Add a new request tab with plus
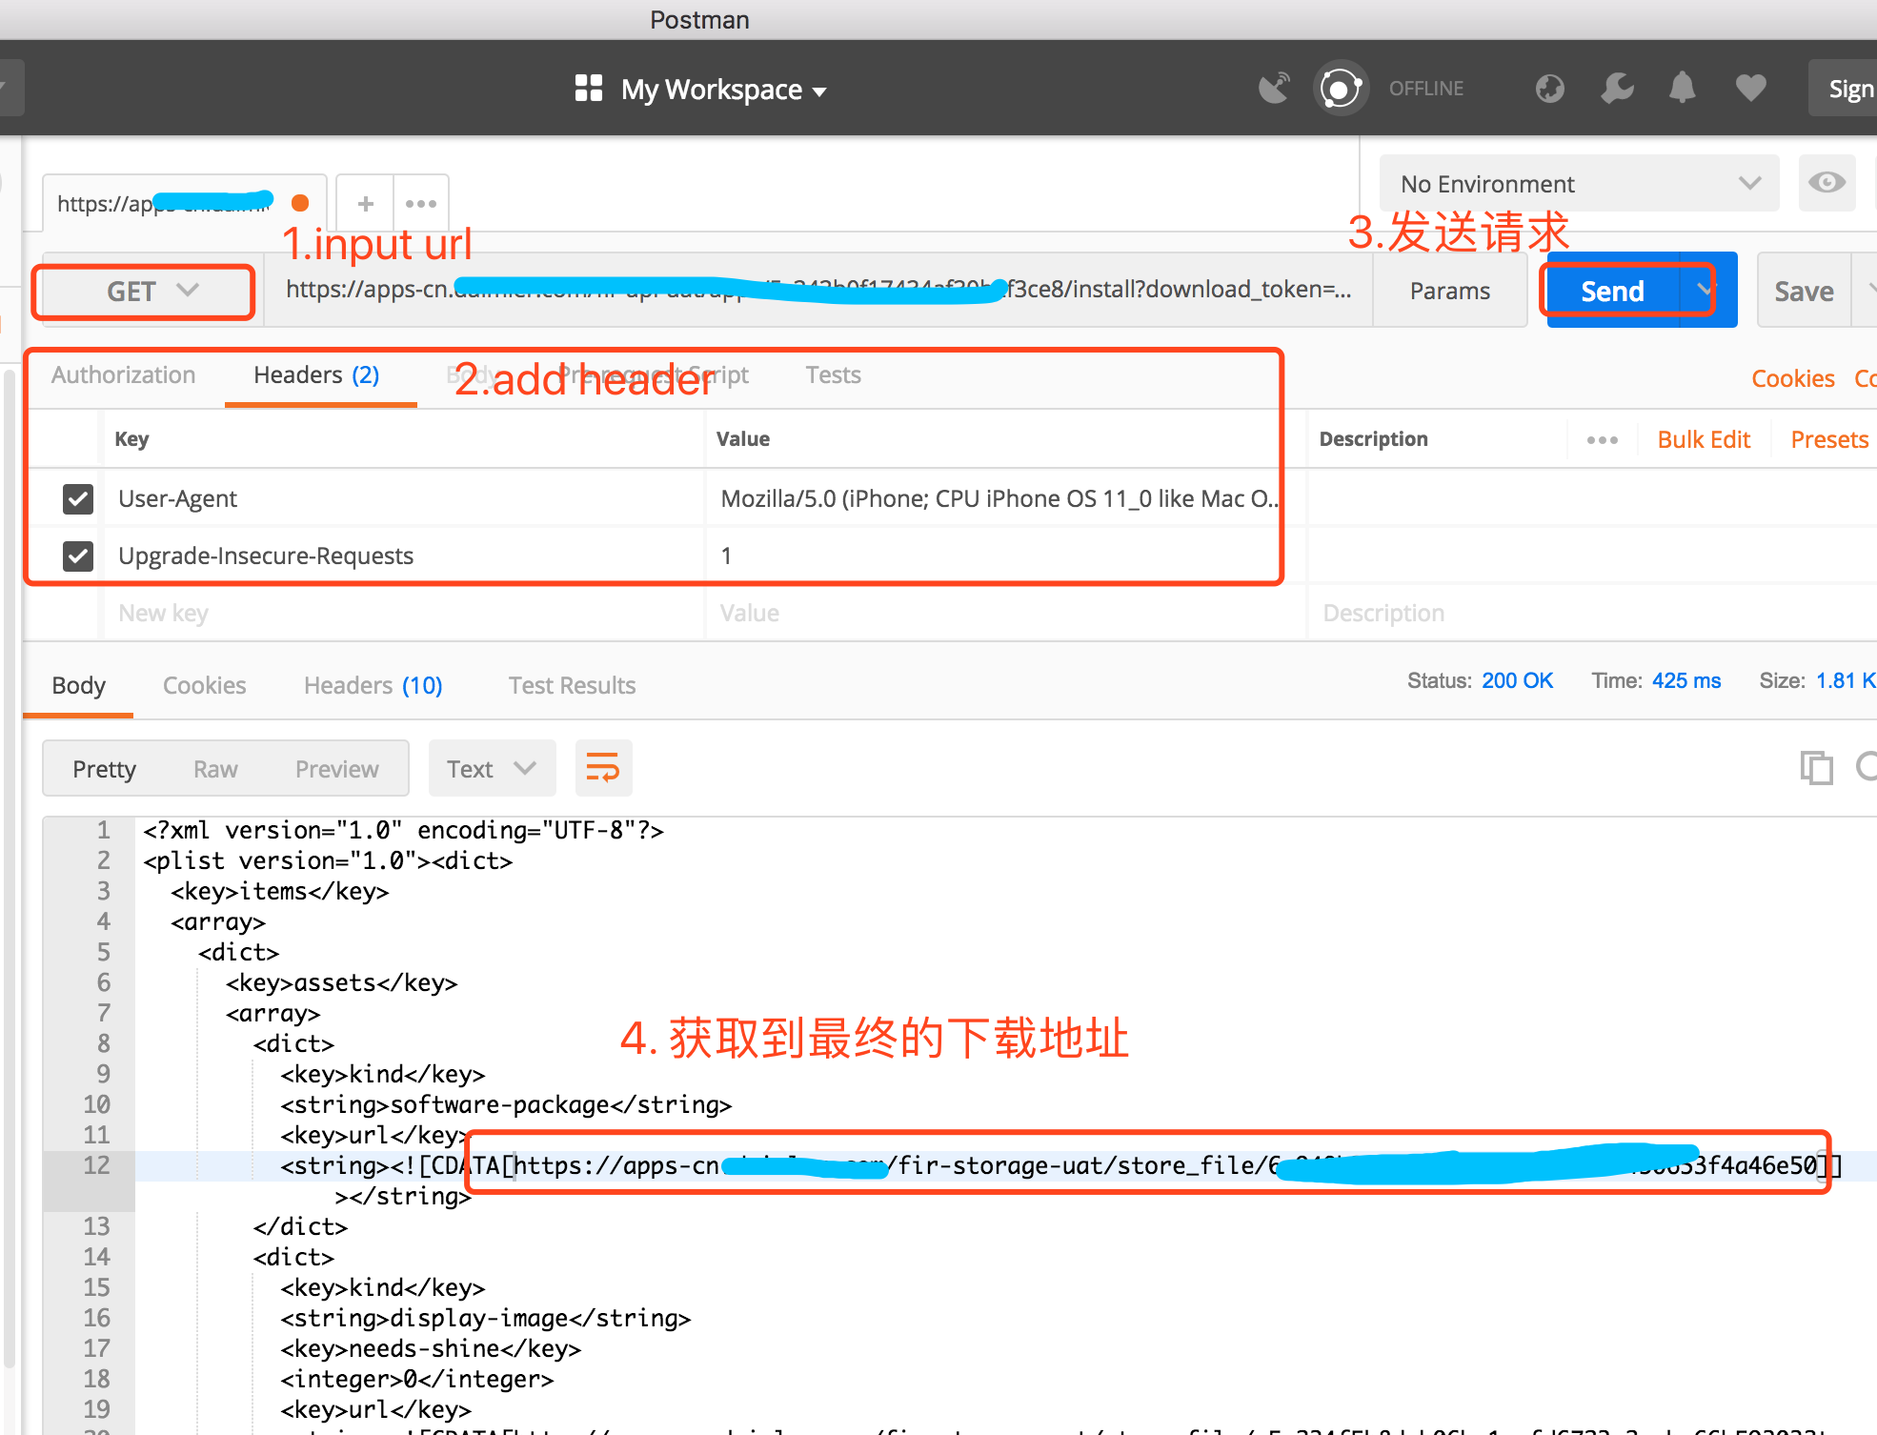Viewport: 1877px width, 1435px height. coord(365,203)
